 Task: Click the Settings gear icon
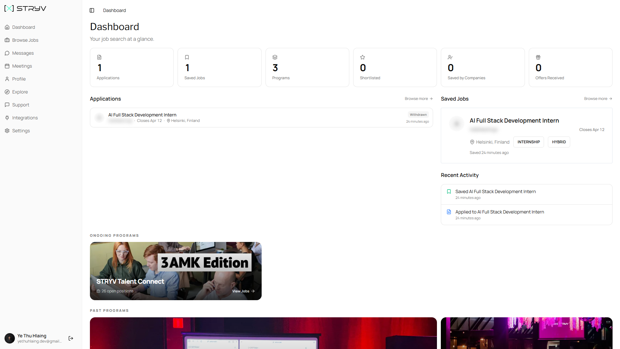point(7,131)
